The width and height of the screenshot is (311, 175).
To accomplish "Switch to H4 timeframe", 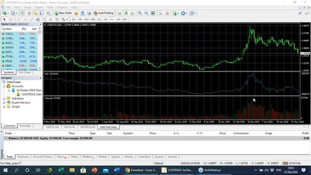I will tap(105, 19).
